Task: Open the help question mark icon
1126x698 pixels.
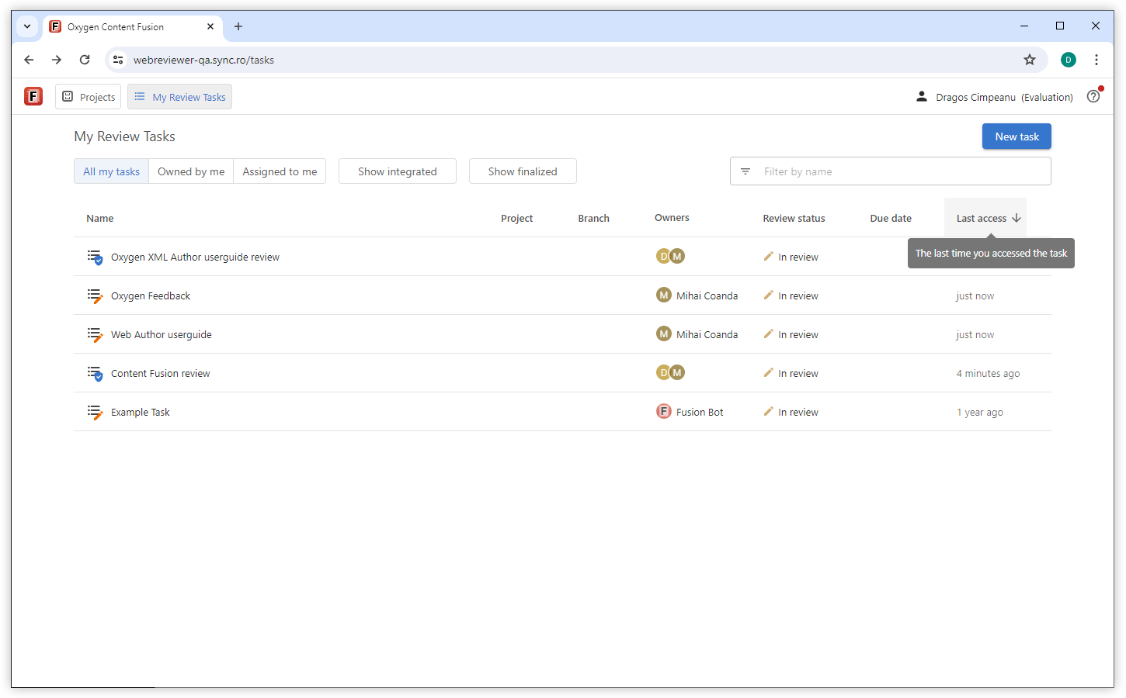Action: [x=1093, y=97]
